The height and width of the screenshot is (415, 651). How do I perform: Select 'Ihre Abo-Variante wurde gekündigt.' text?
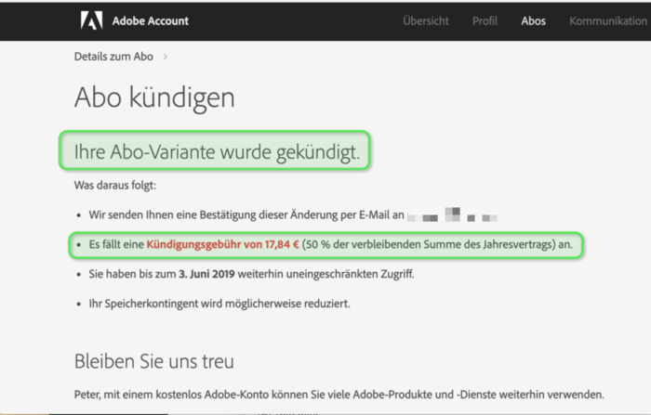pos(217,151)
